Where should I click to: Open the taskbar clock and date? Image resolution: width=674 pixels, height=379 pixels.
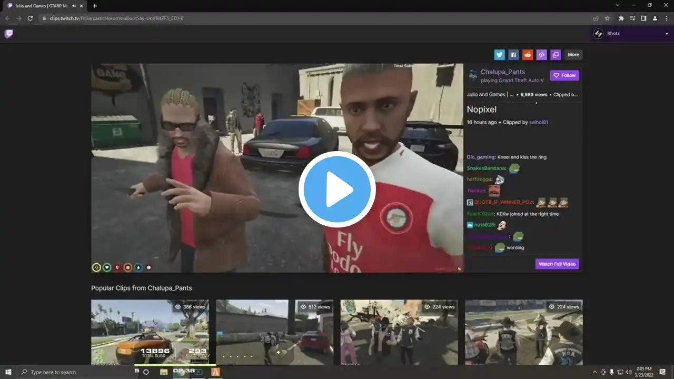[x=643, y=372]
